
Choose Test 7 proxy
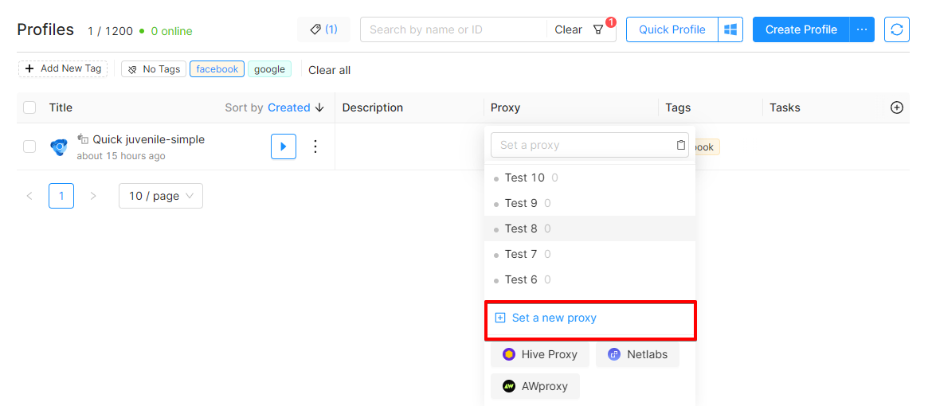(589, 255)
